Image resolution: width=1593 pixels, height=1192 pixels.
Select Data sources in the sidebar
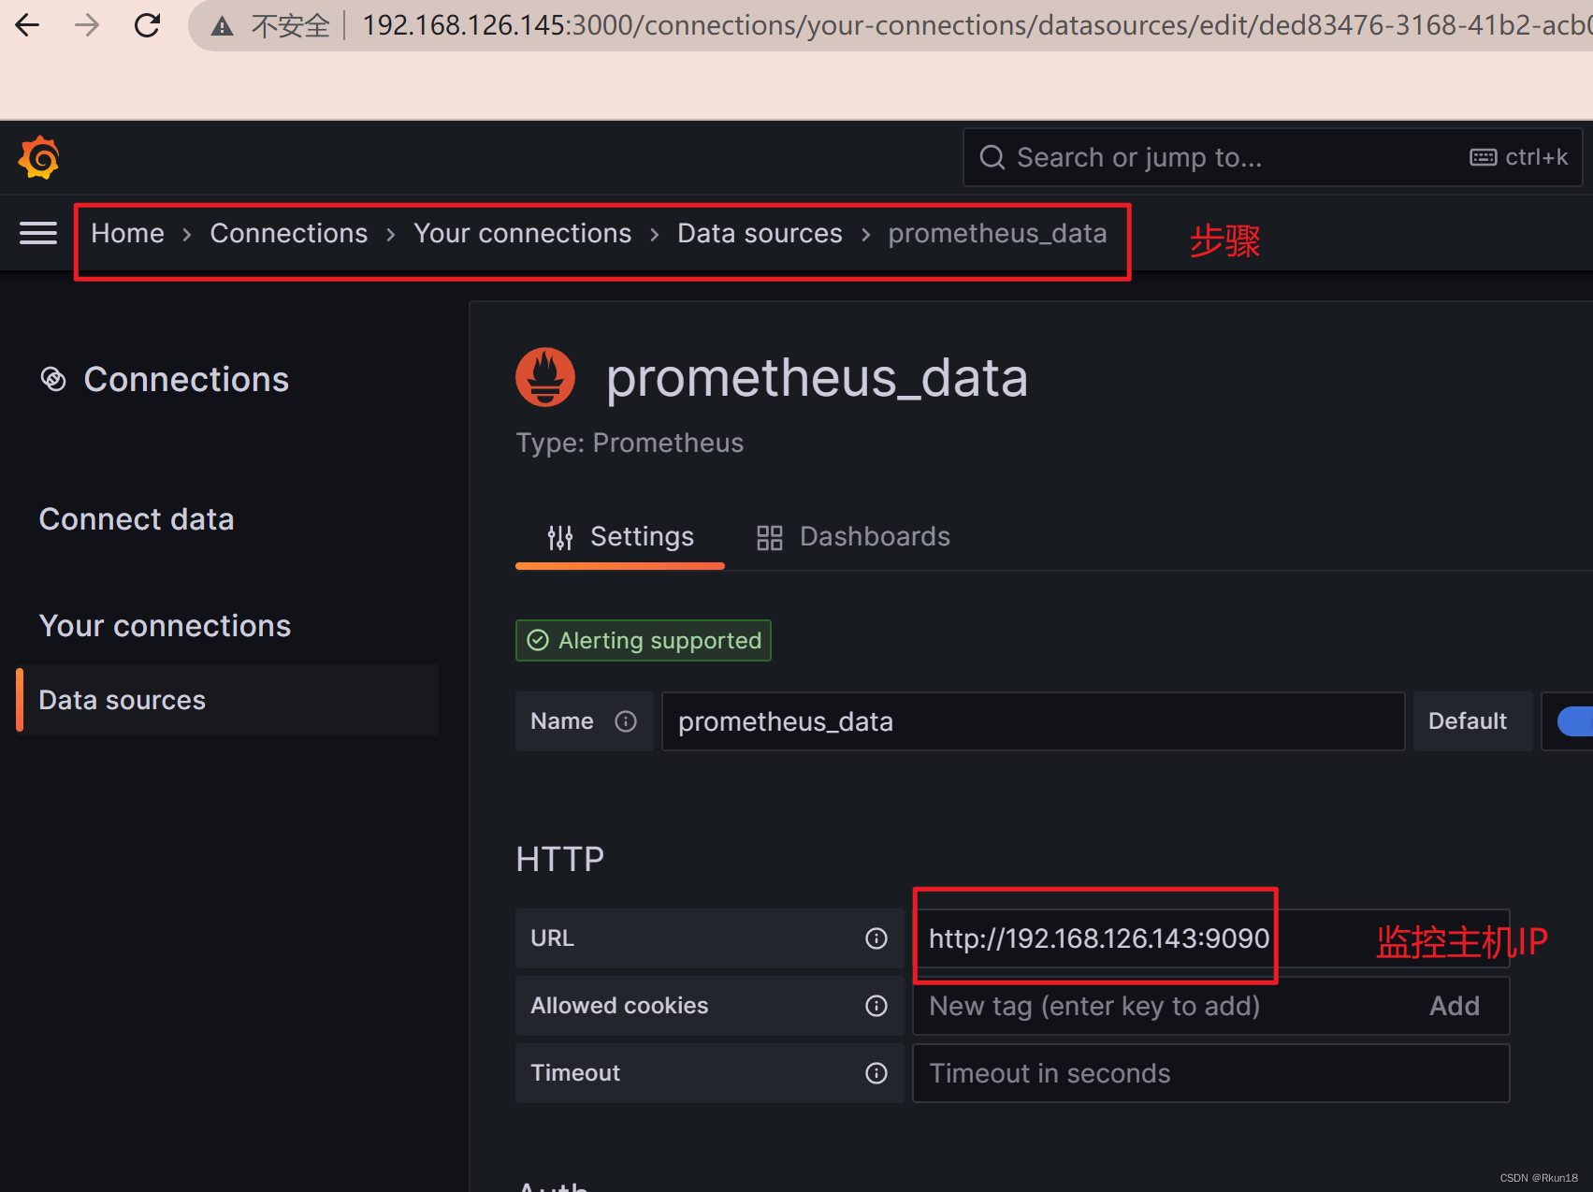pyautogui.click(x=227, y=700)
